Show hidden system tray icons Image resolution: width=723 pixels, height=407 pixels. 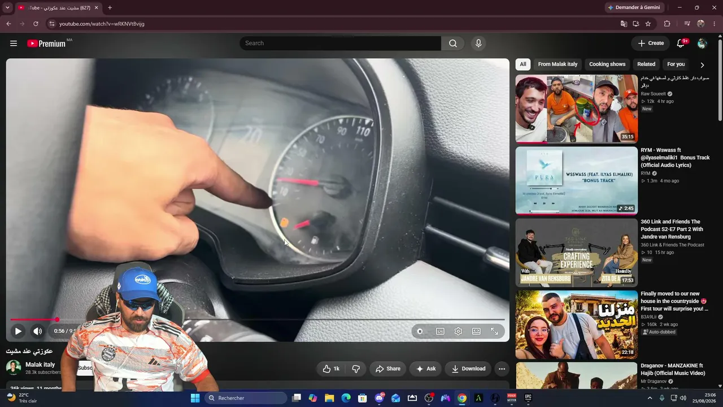(x=650, y=398)
